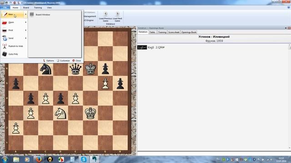Select the Notation pane tab
The width and height of the screenshot is (291, 163).
coord(143,32)
